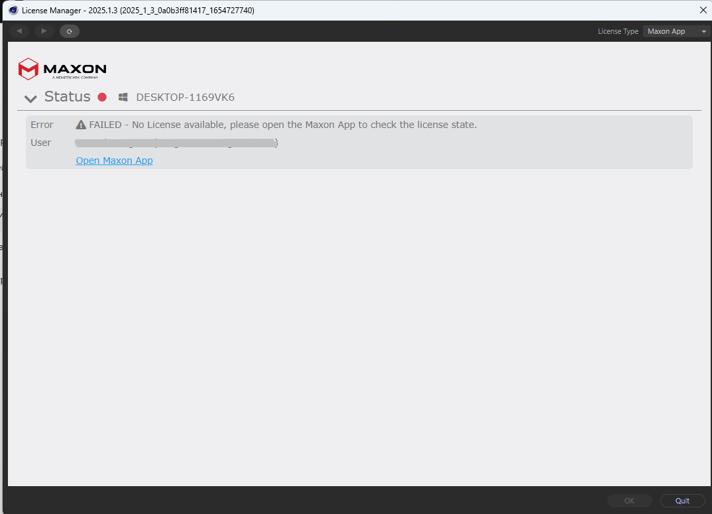Click the red status indicator dot

pyautogui.click(x=102, y=97)
